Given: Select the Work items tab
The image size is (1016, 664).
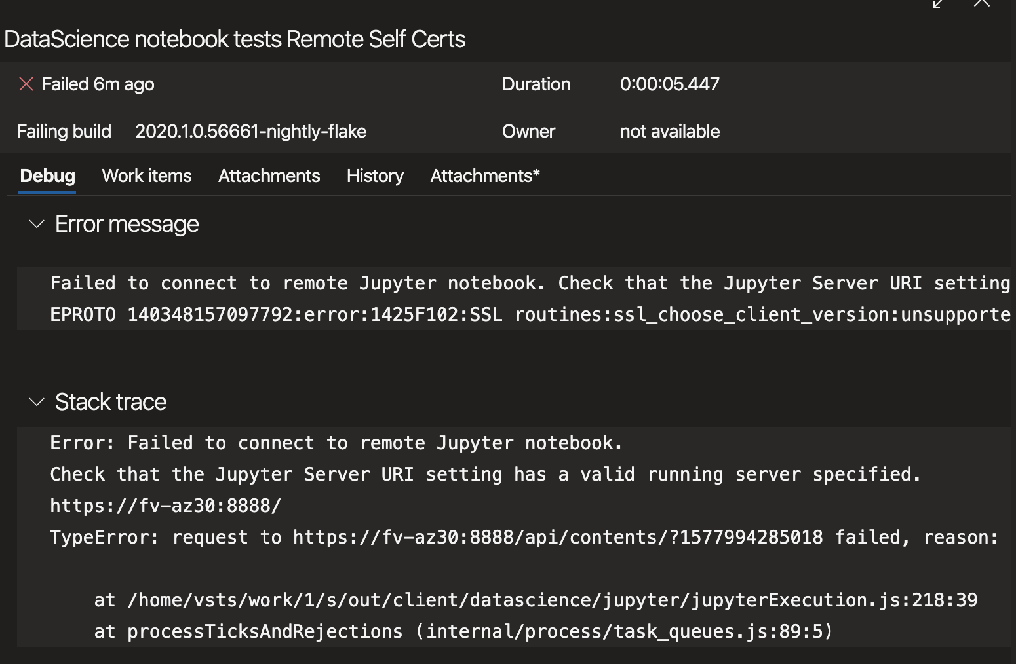Looking at the screenshot, I should tap(146, 175).
